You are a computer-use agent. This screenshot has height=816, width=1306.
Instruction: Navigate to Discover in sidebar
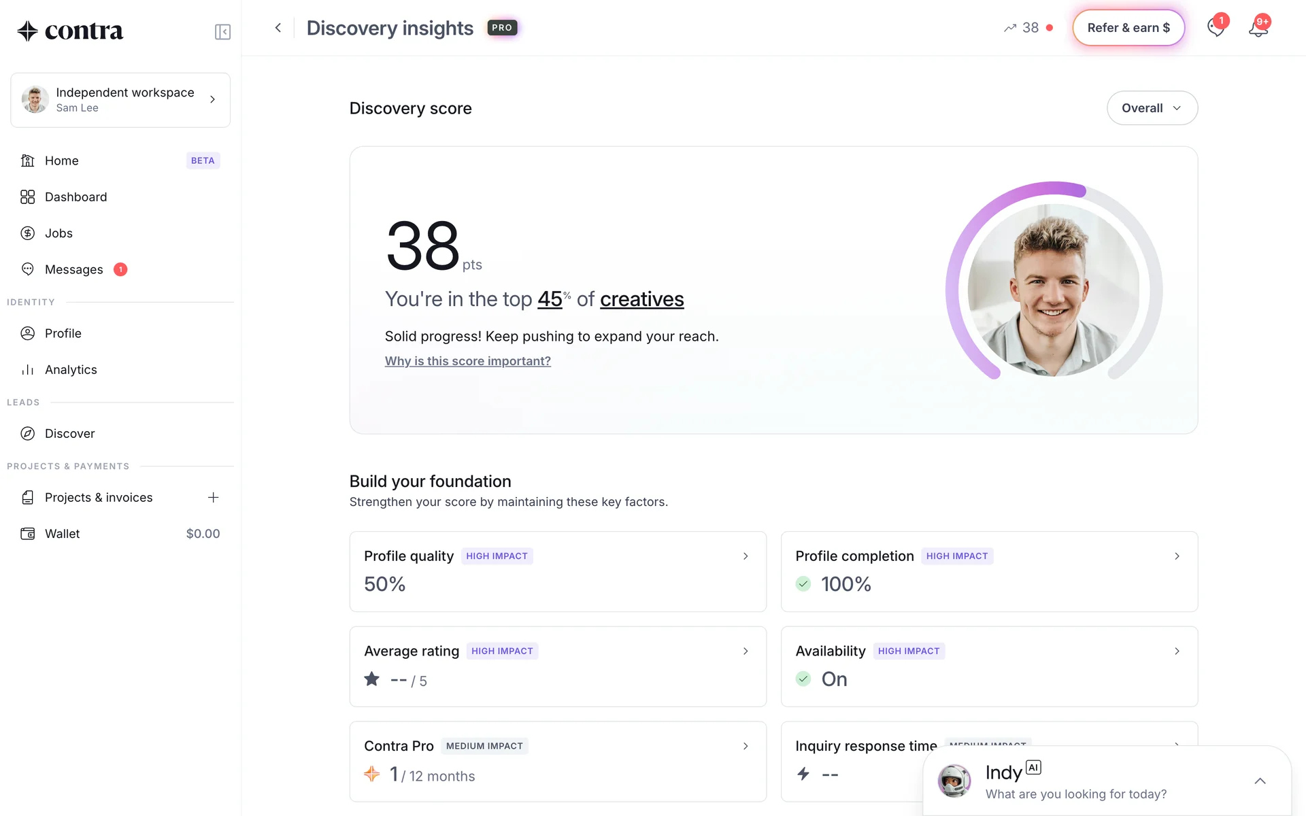coord(69,434)
